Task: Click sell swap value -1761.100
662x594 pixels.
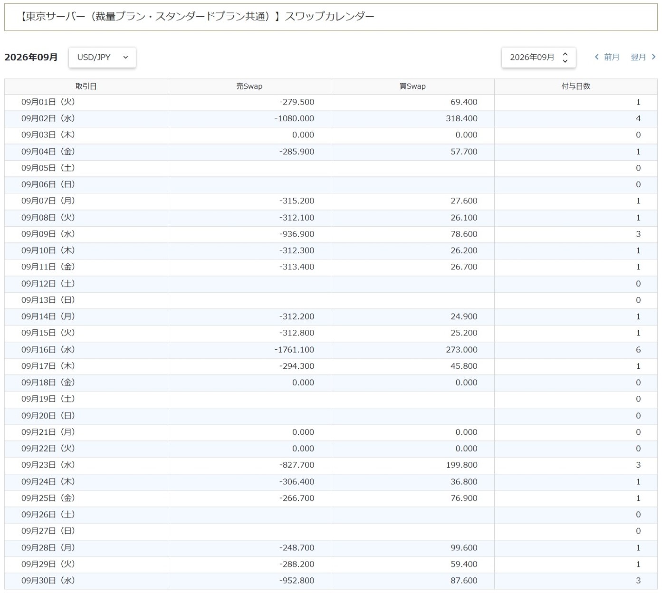Action: tap(294, 350)
